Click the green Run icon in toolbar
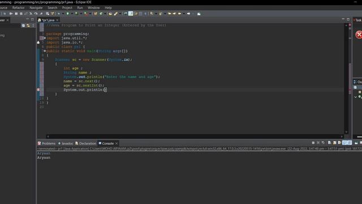The image size is (362, 204). coord(68,14)
